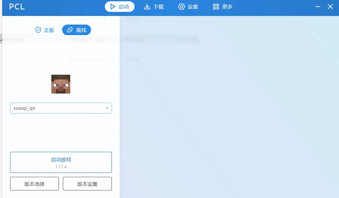The image size is (339, 198).
Task: Launch the game with 启动游戏 button
Action: (x=61, y=162)
